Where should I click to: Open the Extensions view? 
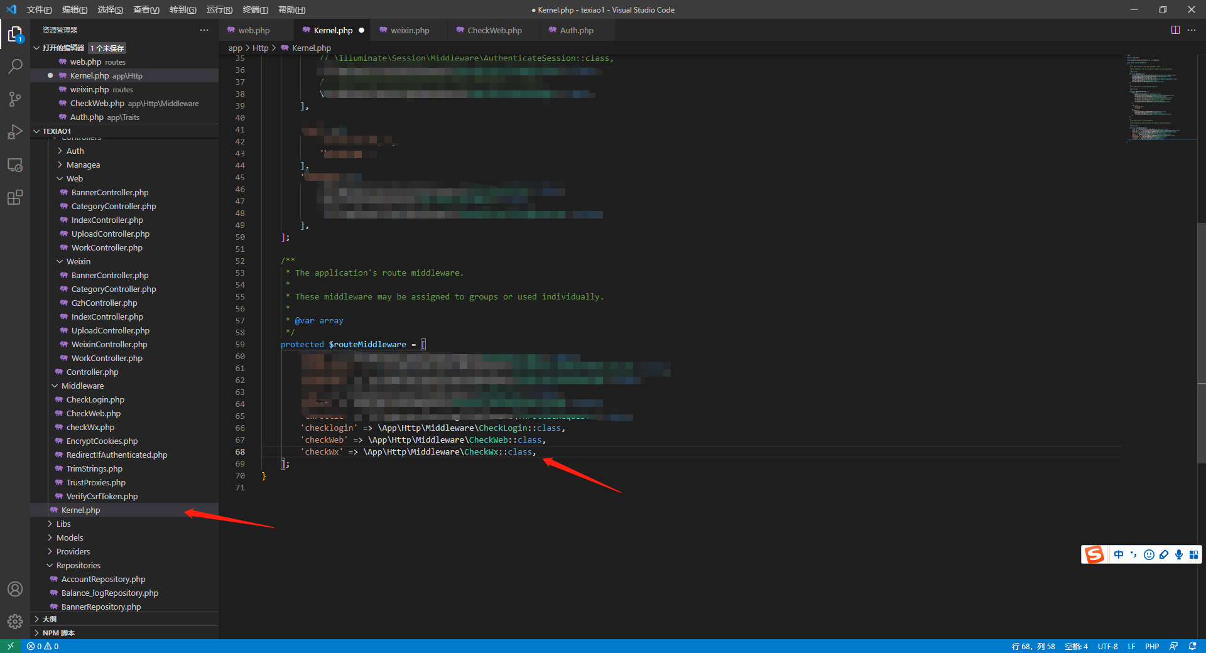tap(15, 198)
